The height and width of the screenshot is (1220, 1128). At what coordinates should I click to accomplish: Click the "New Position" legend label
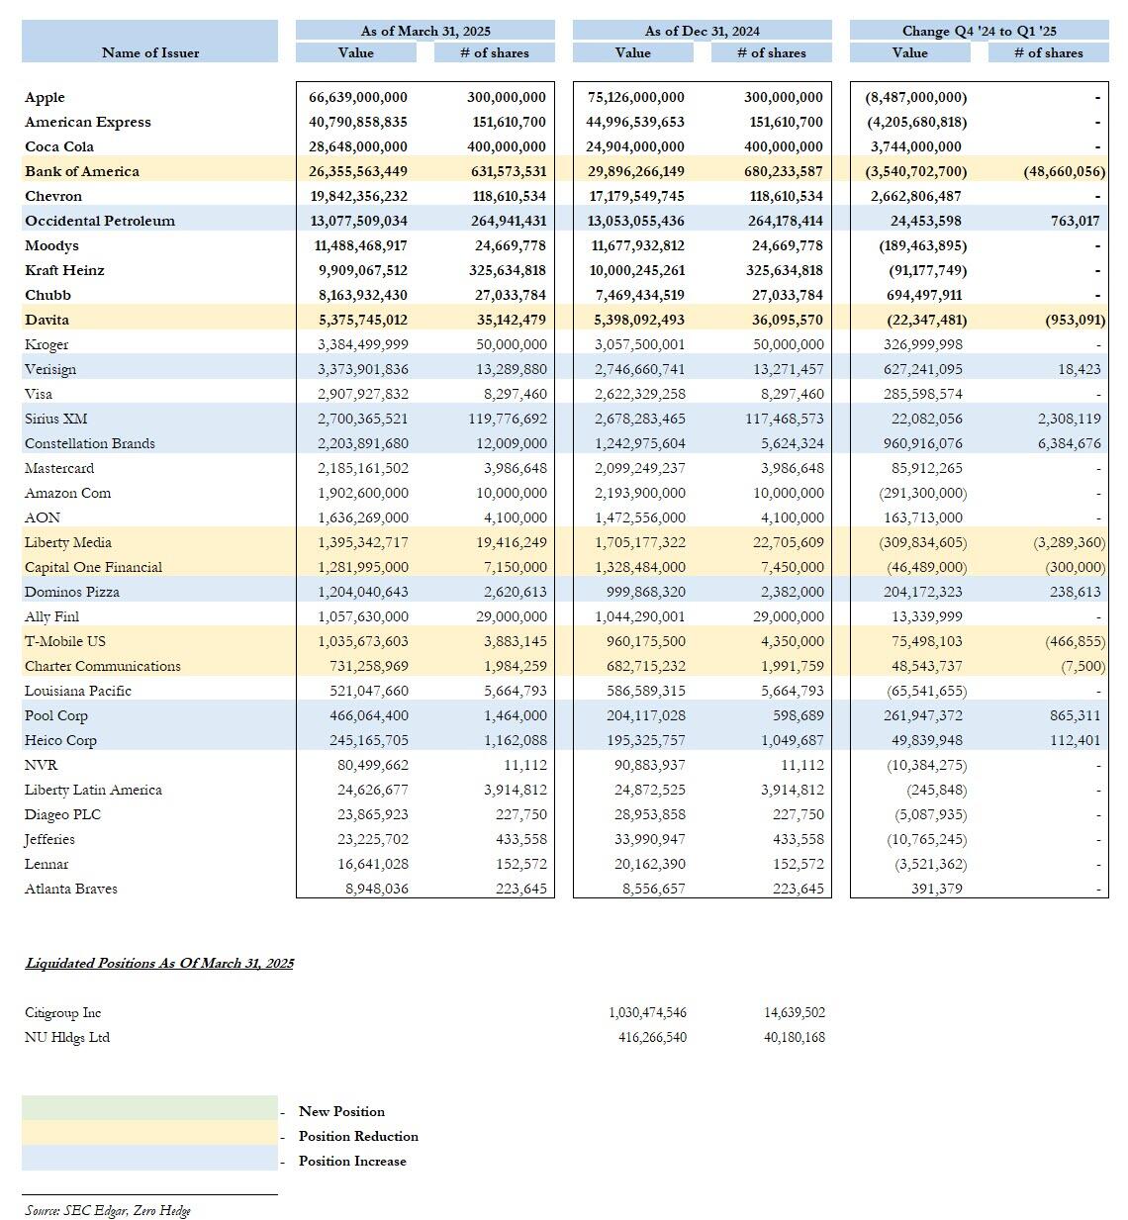(x=341, y=1111)
